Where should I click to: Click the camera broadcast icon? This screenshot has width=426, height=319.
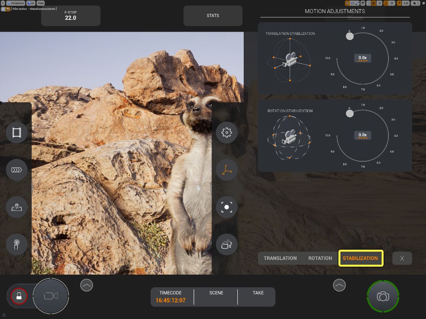227,244
